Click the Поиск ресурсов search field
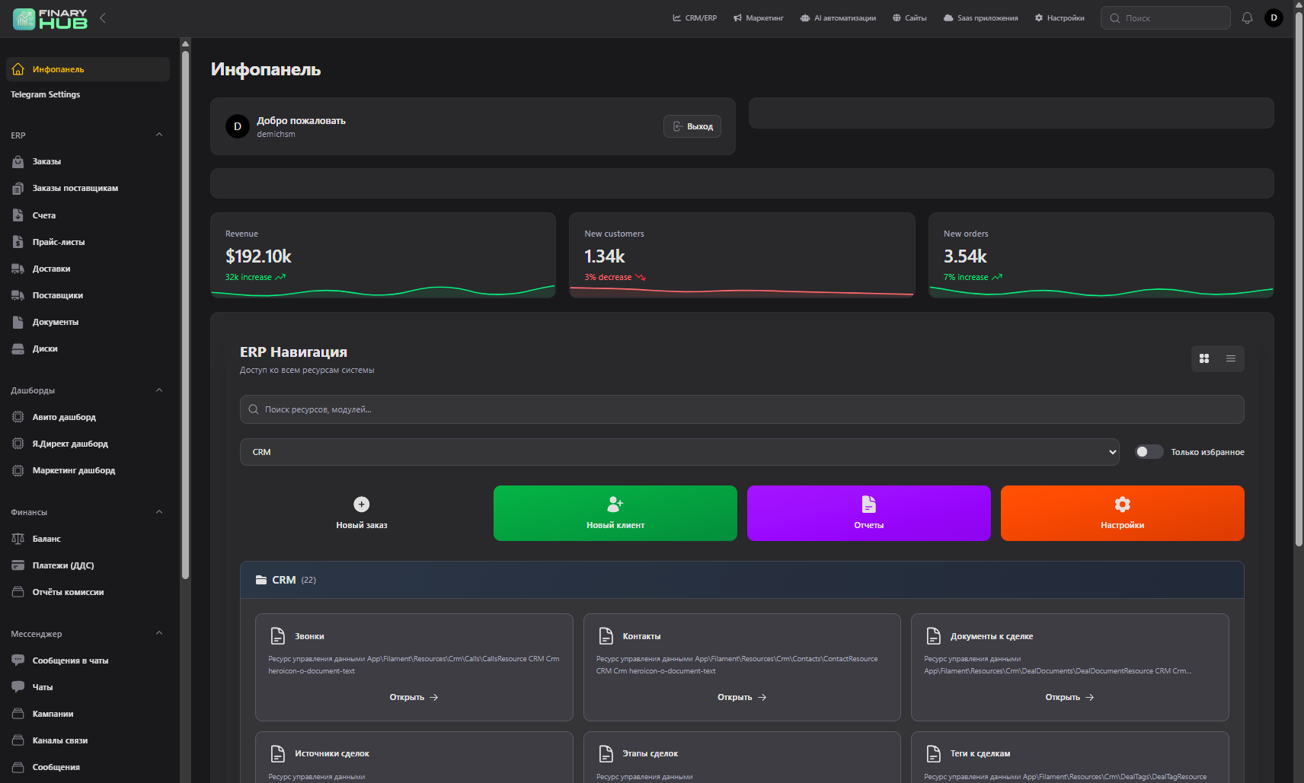This screenshot has height=783, width=1304. 742,409
